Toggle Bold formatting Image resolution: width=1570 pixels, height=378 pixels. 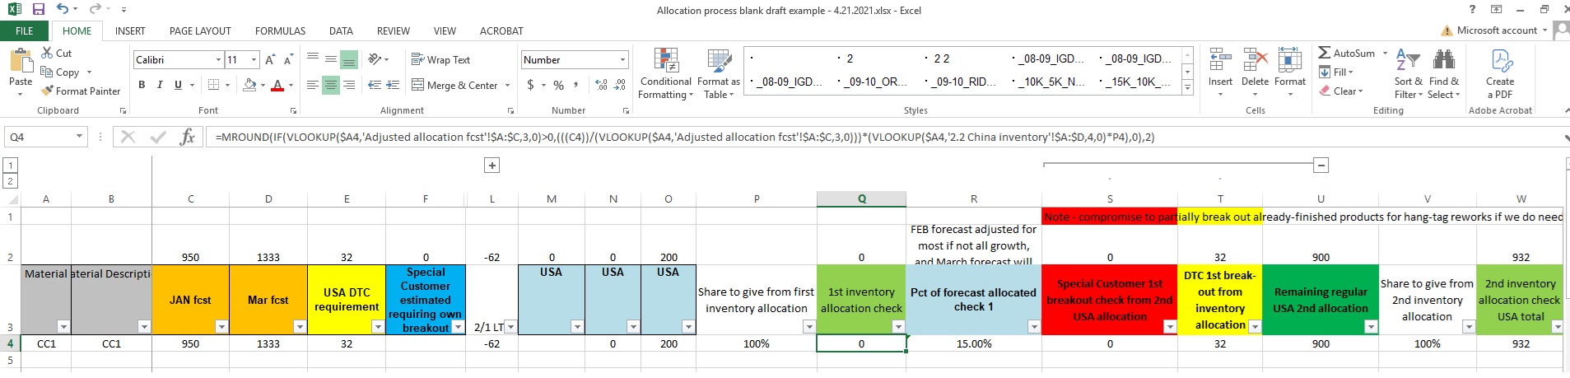[142, 85]
